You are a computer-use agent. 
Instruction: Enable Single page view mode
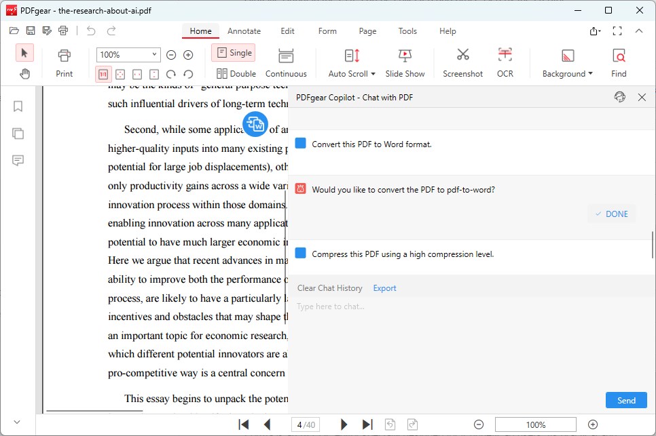point(234,53)
